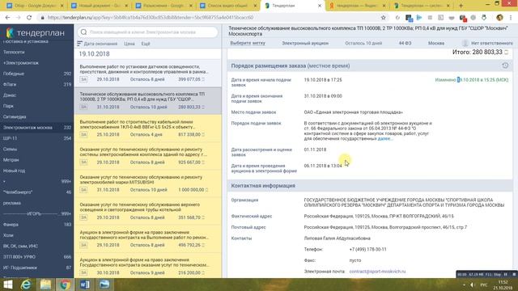This screenshot has height=291, width=518.
Task: Expand the order text via далее link
Action: point(384,139)
